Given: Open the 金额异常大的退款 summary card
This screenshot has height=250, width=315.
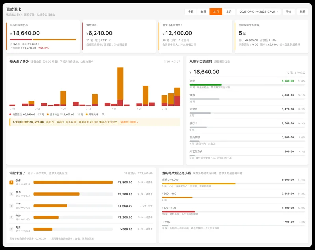Looking at the screenshot, I should 271,36.
